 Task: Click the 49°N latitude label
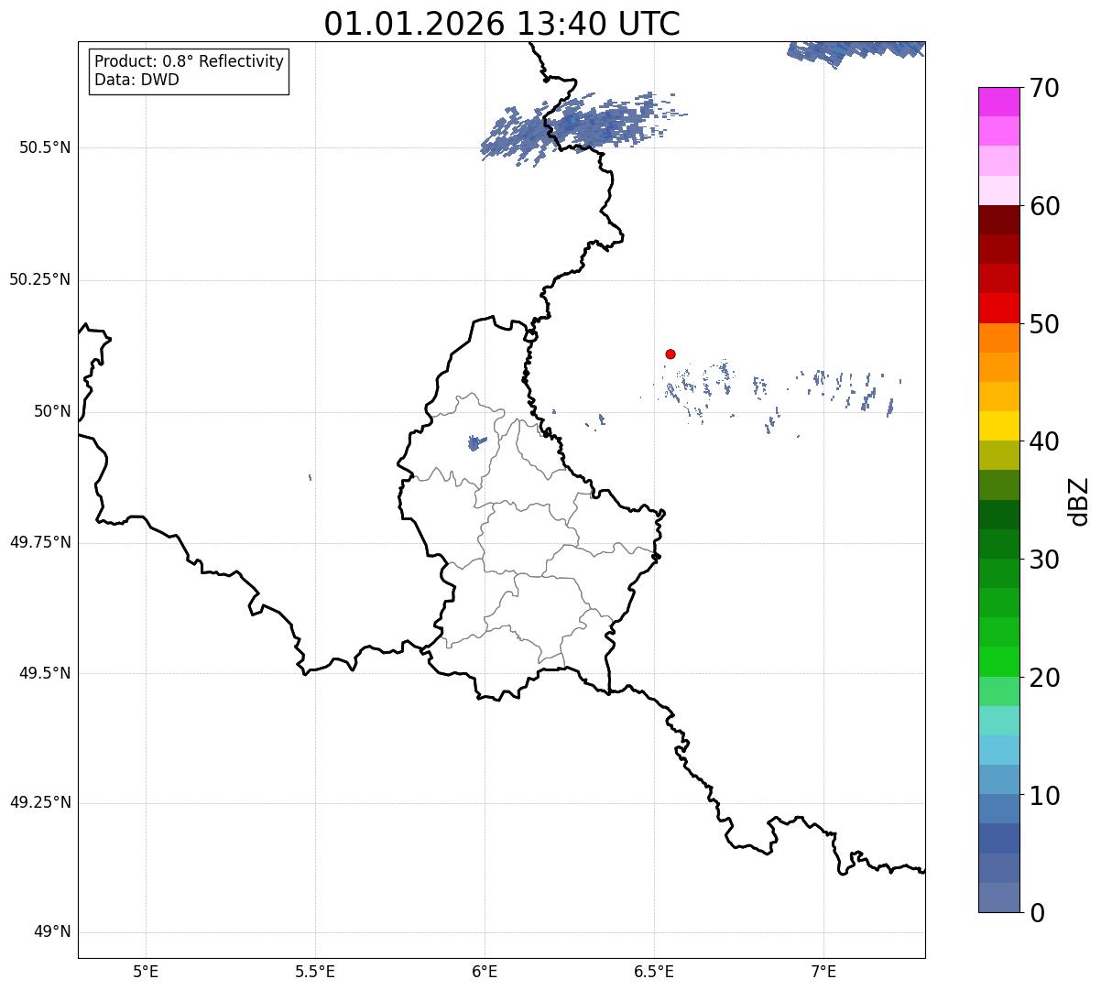coord(52,932)
